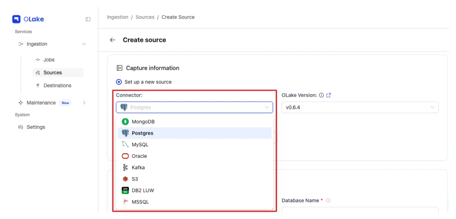
Task: Choose Oracle connector option
Action: click(x=195, y=156)
